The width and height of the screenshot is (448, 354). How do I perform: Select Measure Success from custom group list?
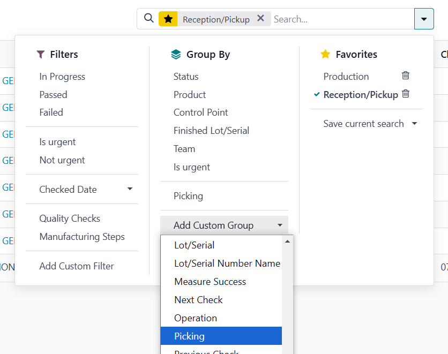click(210, 282)
